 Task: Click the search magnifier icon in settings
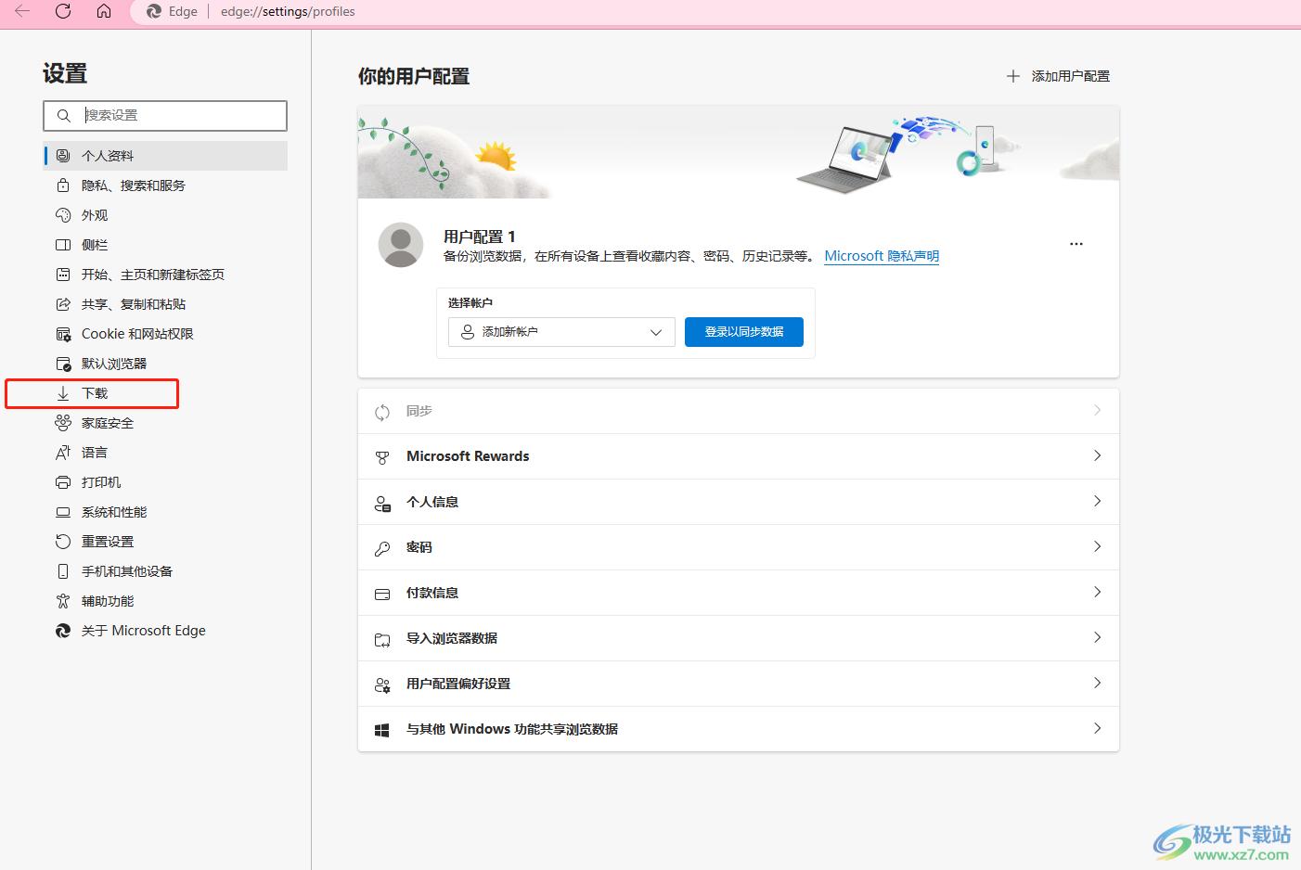[63, 116]
